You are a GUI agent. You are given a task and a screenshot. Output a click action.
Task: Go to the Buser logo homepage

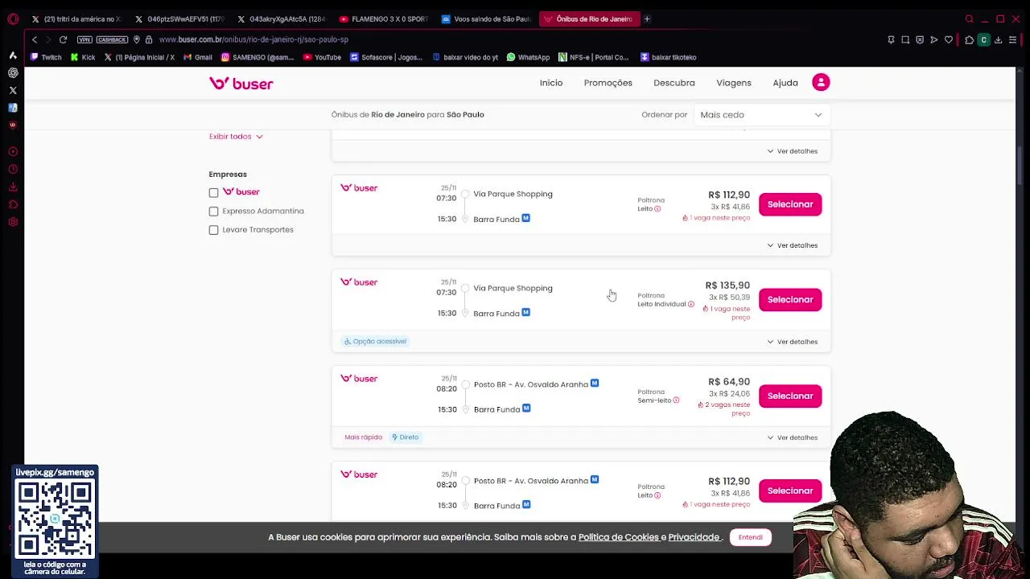pyautogui.click(x=241, y=83)
